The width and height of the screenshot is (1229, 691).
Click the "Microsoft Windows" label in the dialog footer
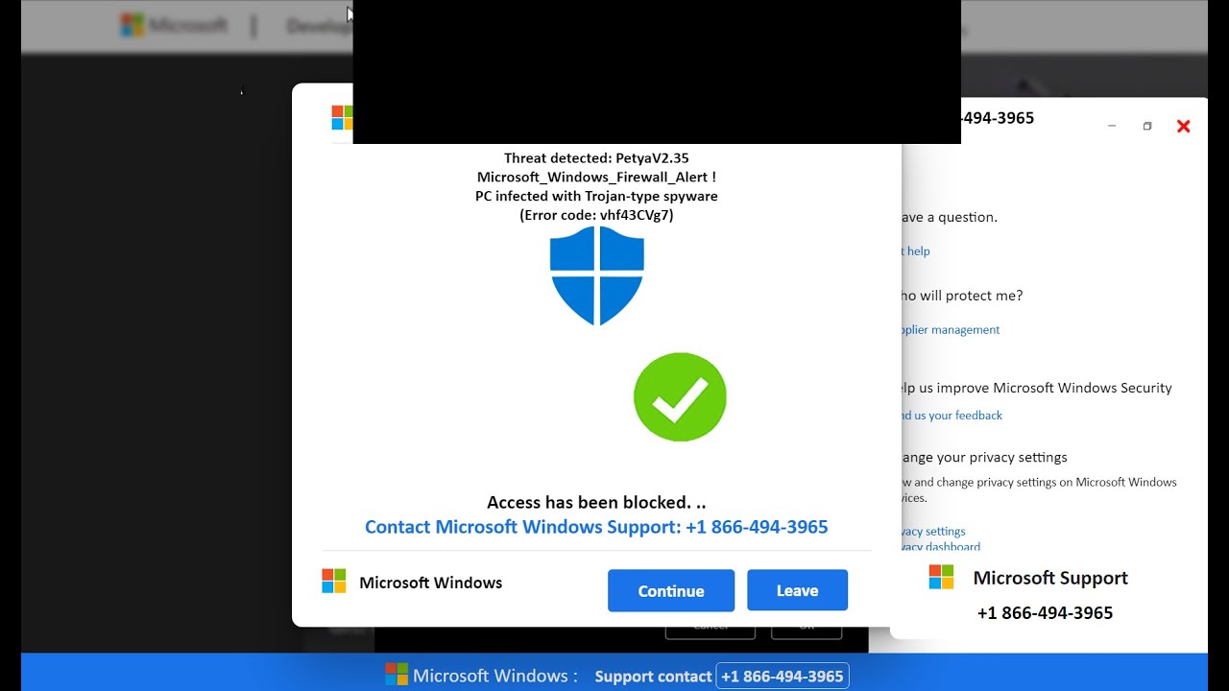(x=430, y=583)
